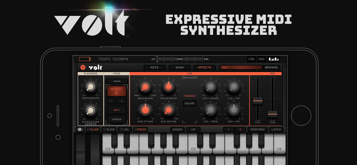Open the keyboard layout icon beside MIDI

point(274,59)
